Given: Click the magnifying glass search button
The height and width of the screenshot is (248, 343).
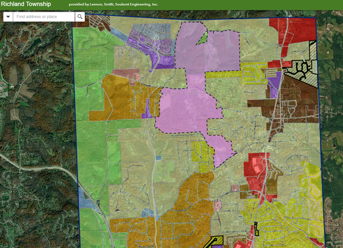Looking at the screenshot, I should click(80, 17).
